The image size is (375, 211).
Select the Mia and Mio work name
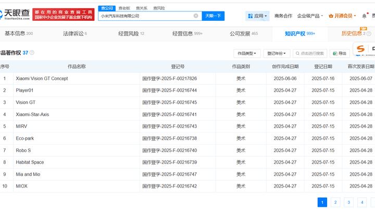[x=28, y=174]
